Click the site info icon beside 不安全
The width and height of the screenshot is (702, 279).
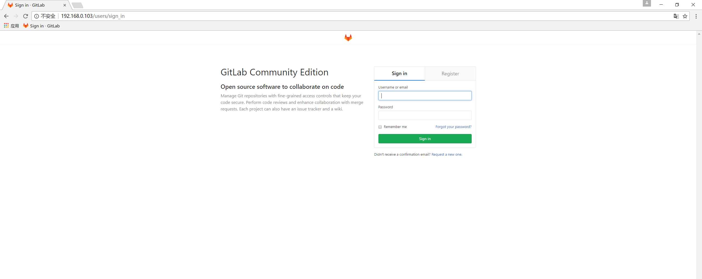[x=36, y=16]
